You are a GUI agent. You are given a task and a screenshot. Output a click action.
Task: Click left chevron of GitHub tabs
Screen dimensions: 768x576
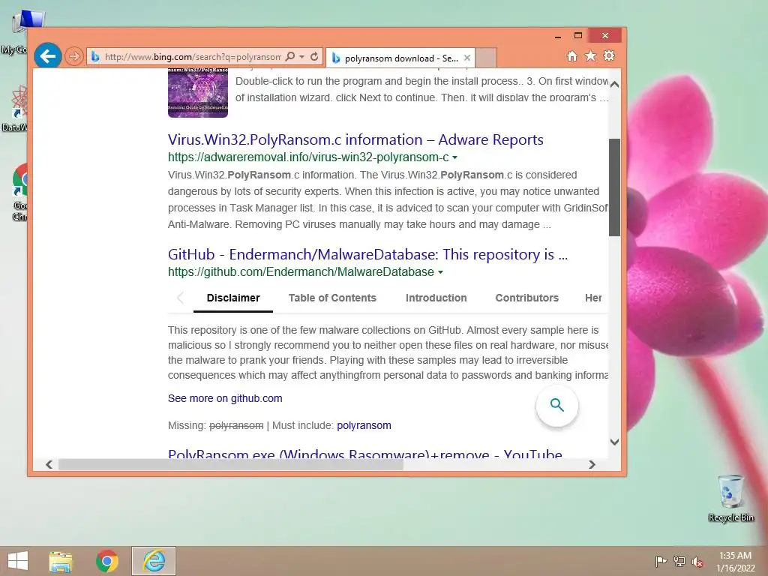coord(180,298)
